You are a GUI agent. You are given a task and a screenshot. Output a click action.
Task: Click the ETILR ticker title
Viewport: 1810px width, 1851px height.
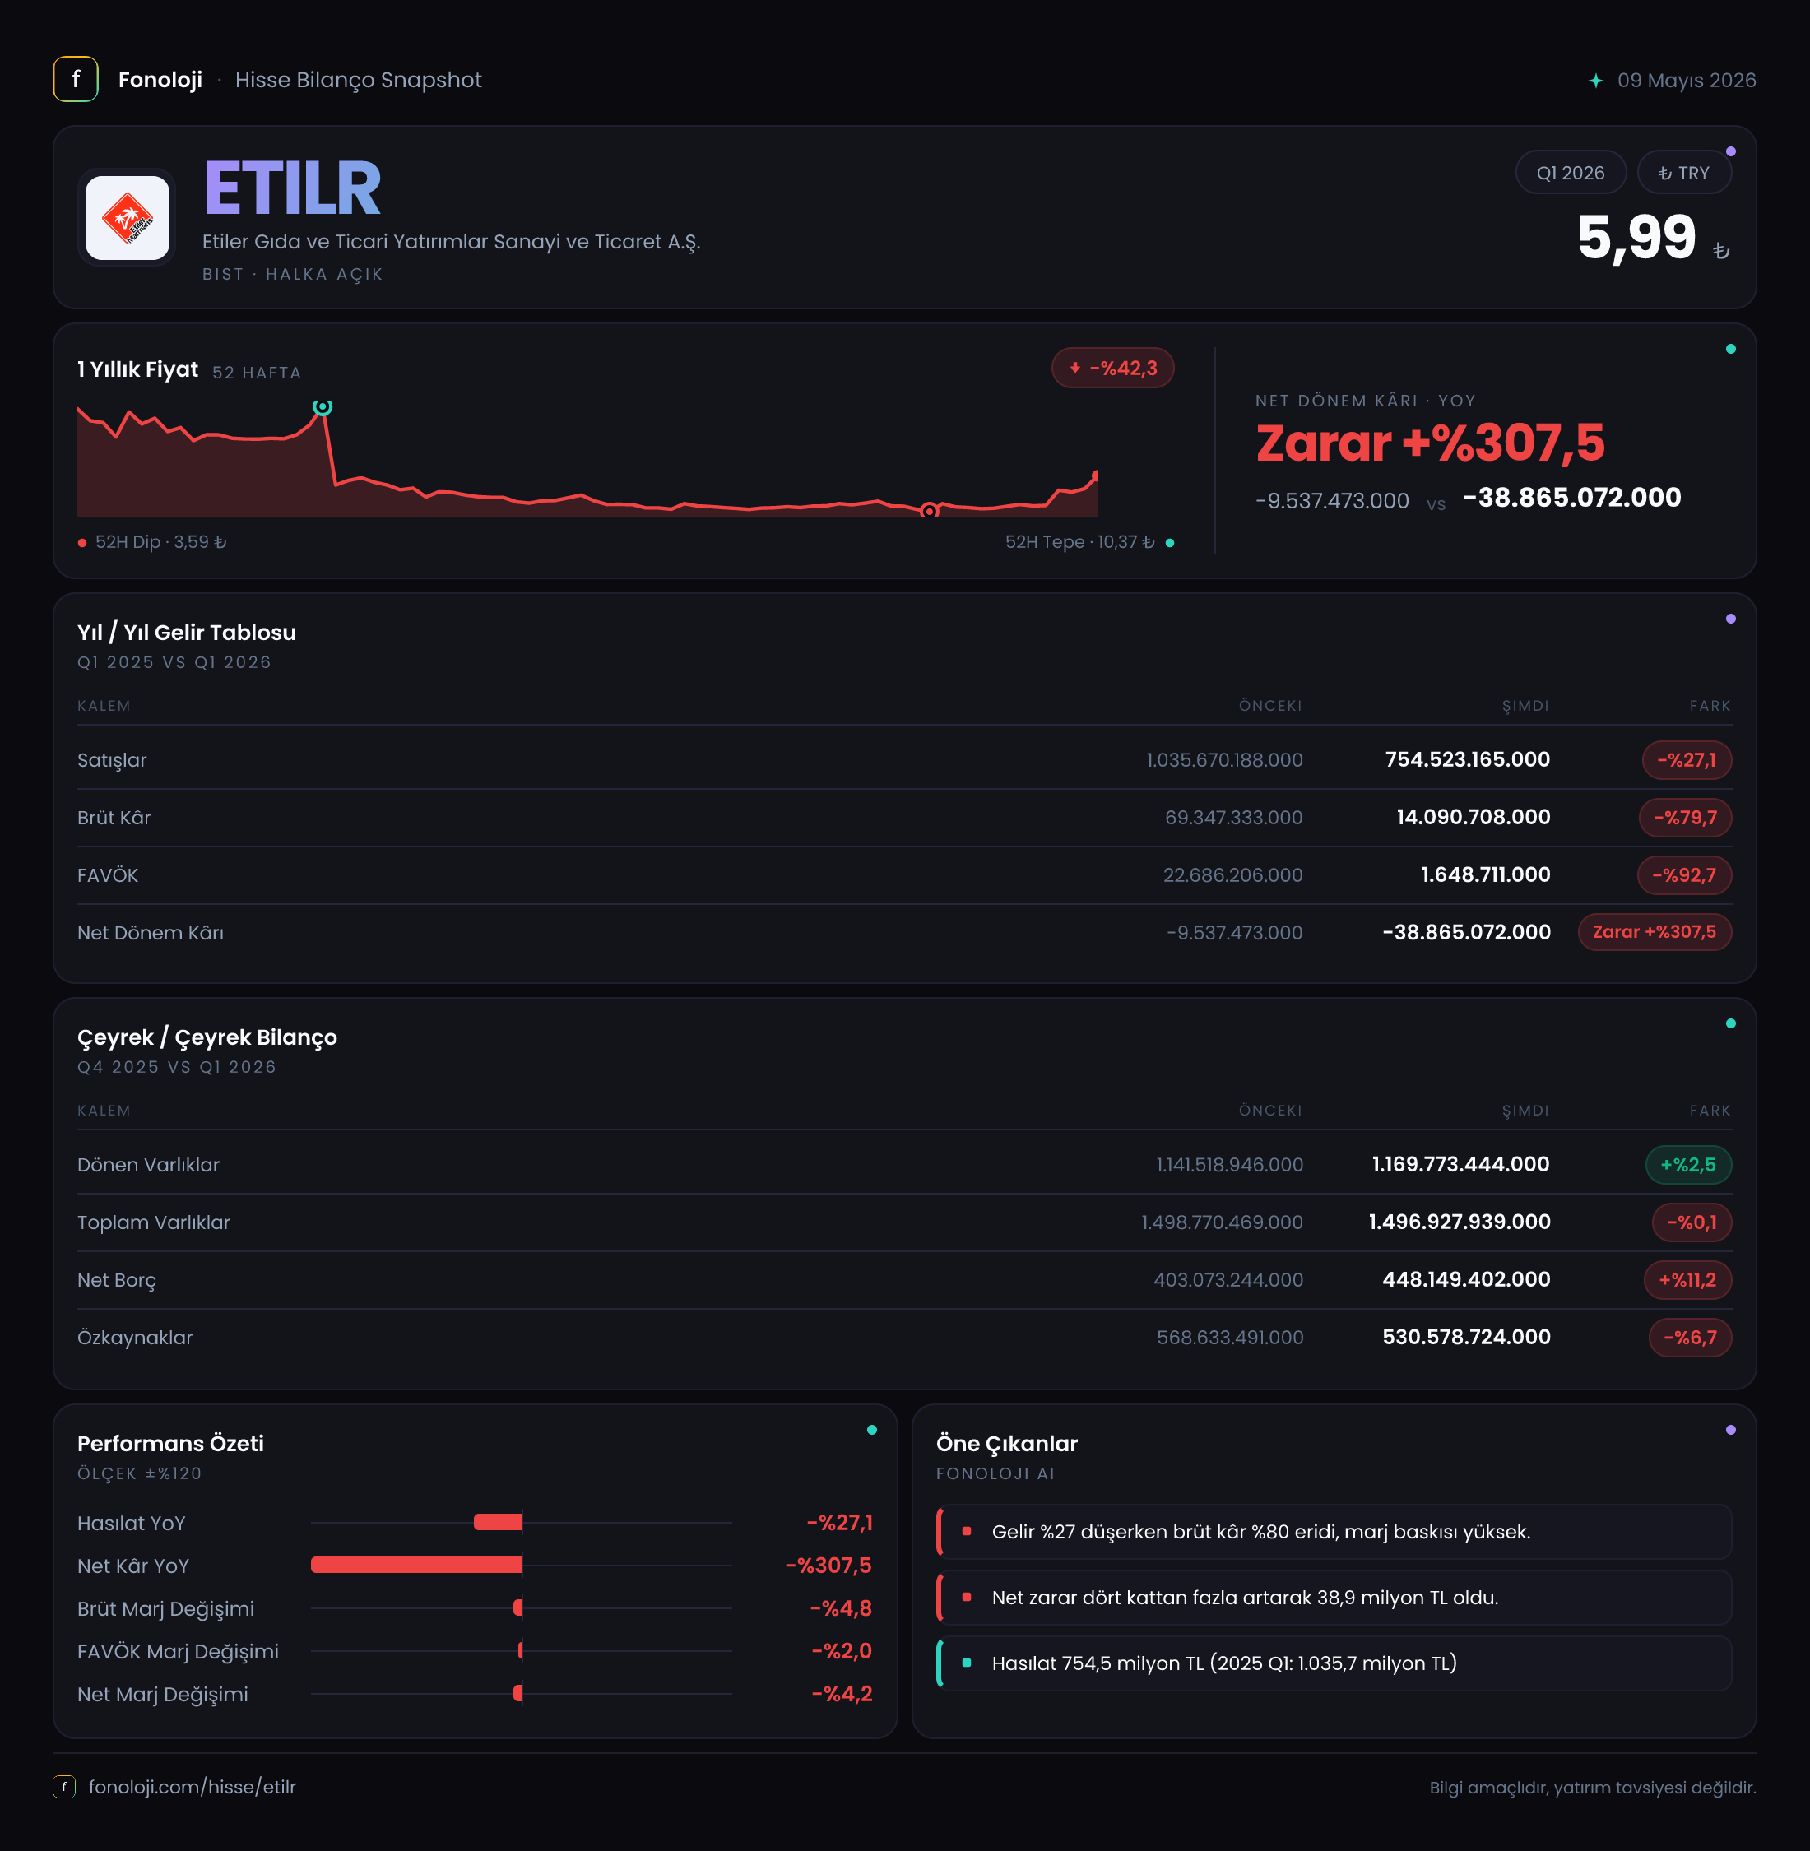click(293, 188)
